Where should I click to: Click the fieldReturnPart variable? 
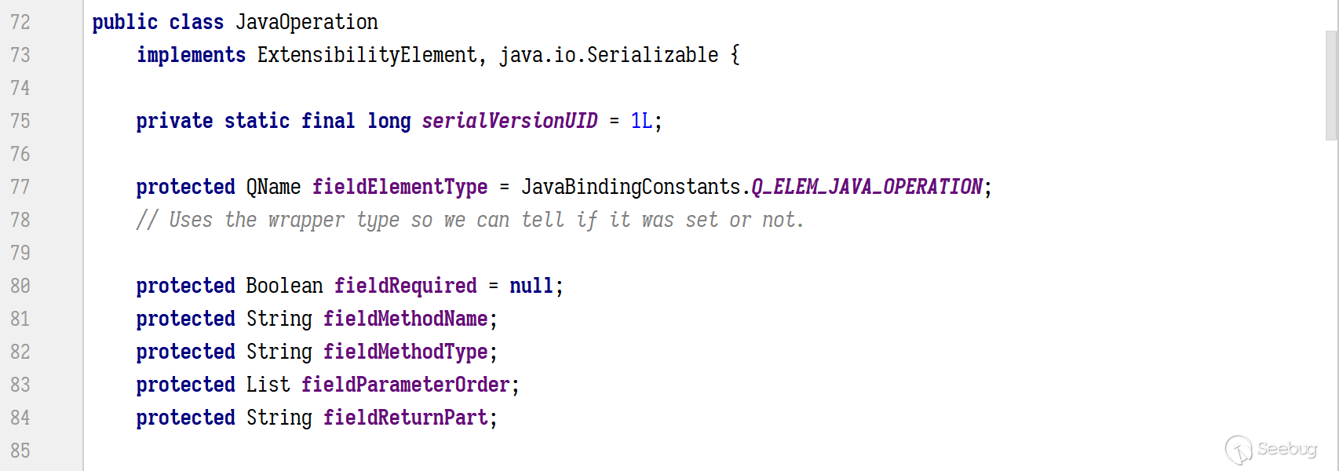pos(405,418)
